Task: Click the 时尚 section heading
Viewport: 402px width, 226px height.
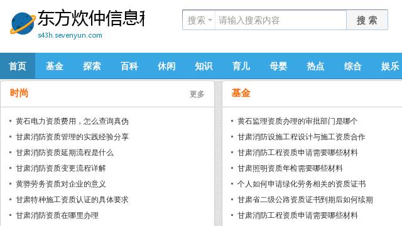Action: pos(19,93)
